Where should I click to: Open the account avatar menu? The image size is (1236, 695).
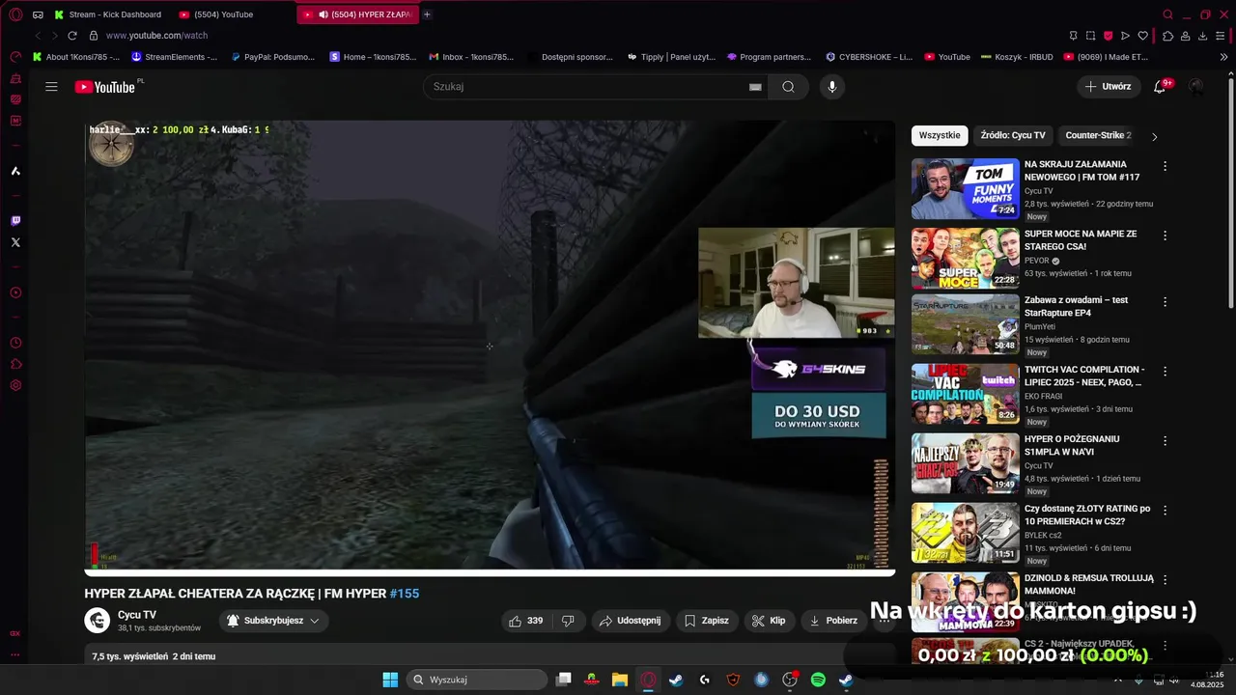(x=1196, y=87)
